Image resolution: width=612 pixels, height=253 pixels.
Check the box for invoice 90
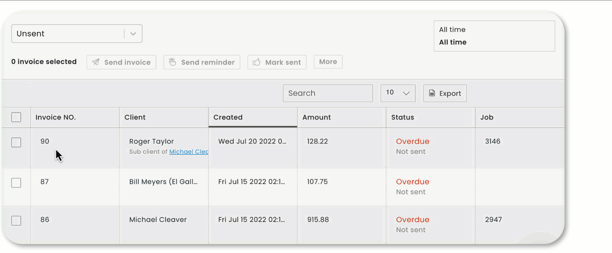tap(16, 142)
